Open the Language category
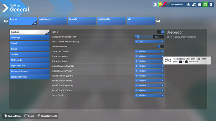Viewport: 216px width, 121px height. point(29,38)
